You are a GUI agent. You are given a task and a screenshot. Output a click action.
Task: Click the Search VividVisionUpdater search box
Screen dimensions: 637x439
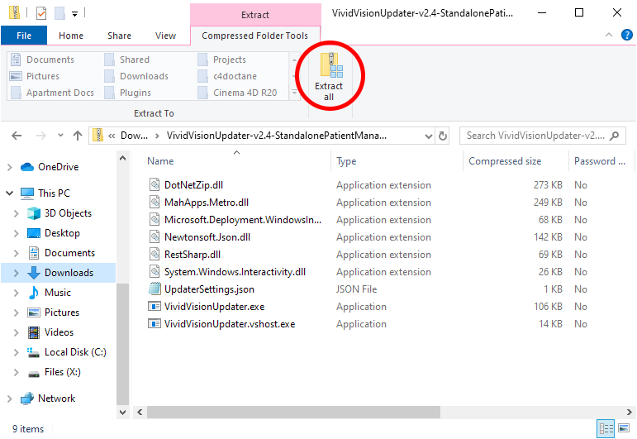[542, 136]
